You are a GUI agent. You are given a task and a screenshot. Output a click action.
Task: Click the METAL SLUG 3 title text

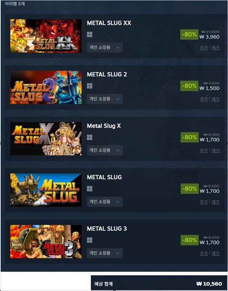[x=107, y=229]
